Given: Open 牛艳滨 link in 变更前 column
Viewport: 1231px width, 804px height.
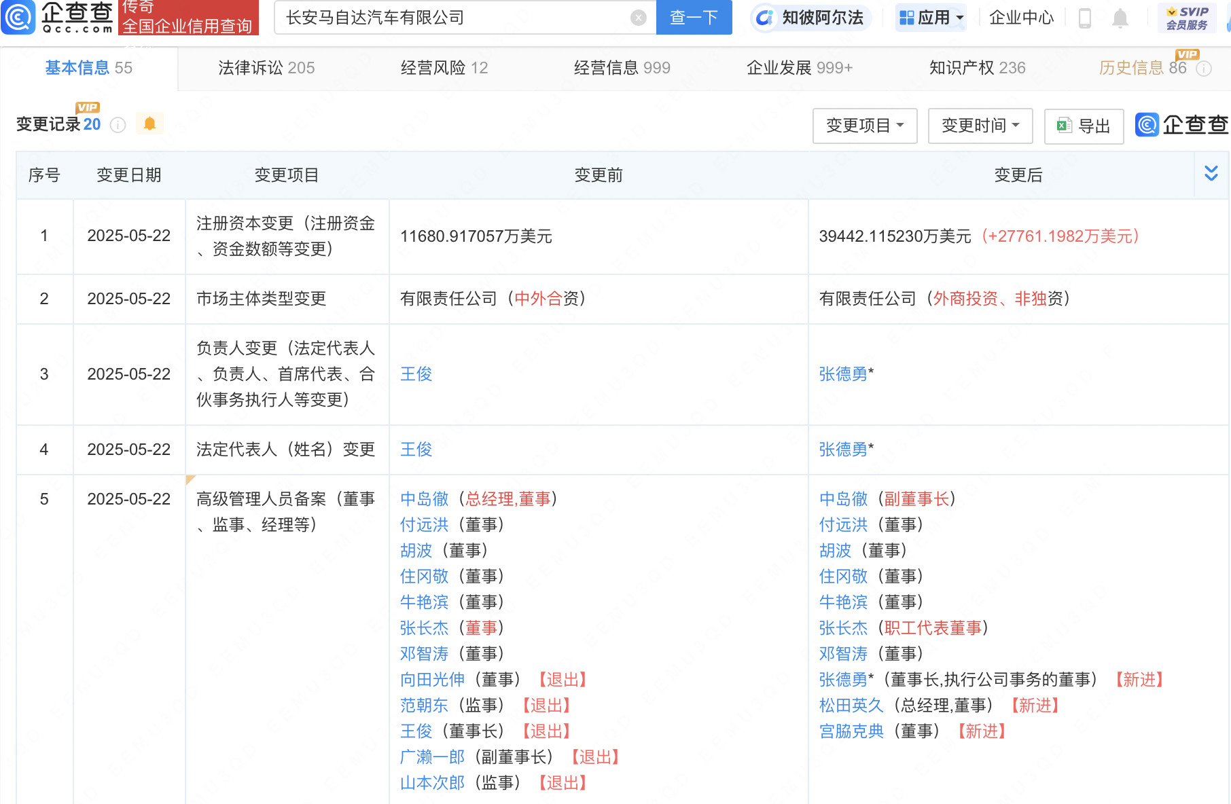Looking at the screenshot, I should coord(425,602).
